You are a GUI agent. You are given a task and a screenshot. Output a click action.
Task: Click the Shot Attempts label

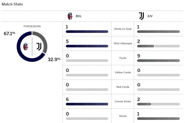pos(123,44)
